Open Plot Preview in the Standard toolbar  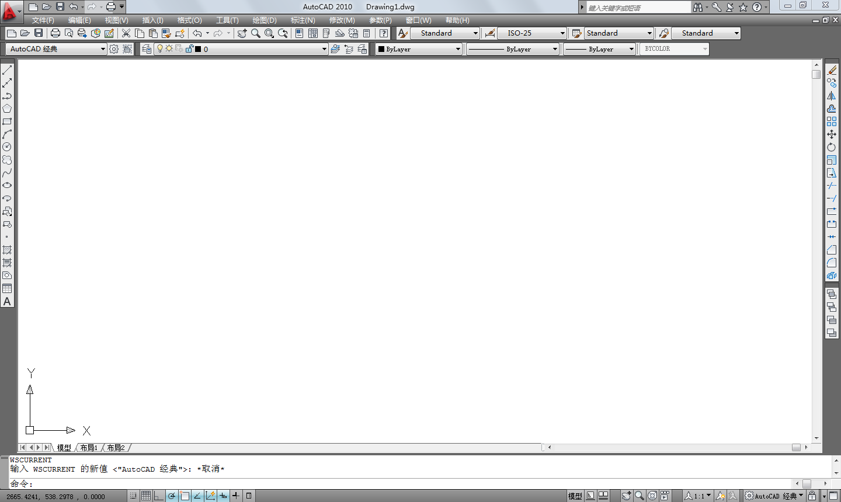[x=69, y=33]
